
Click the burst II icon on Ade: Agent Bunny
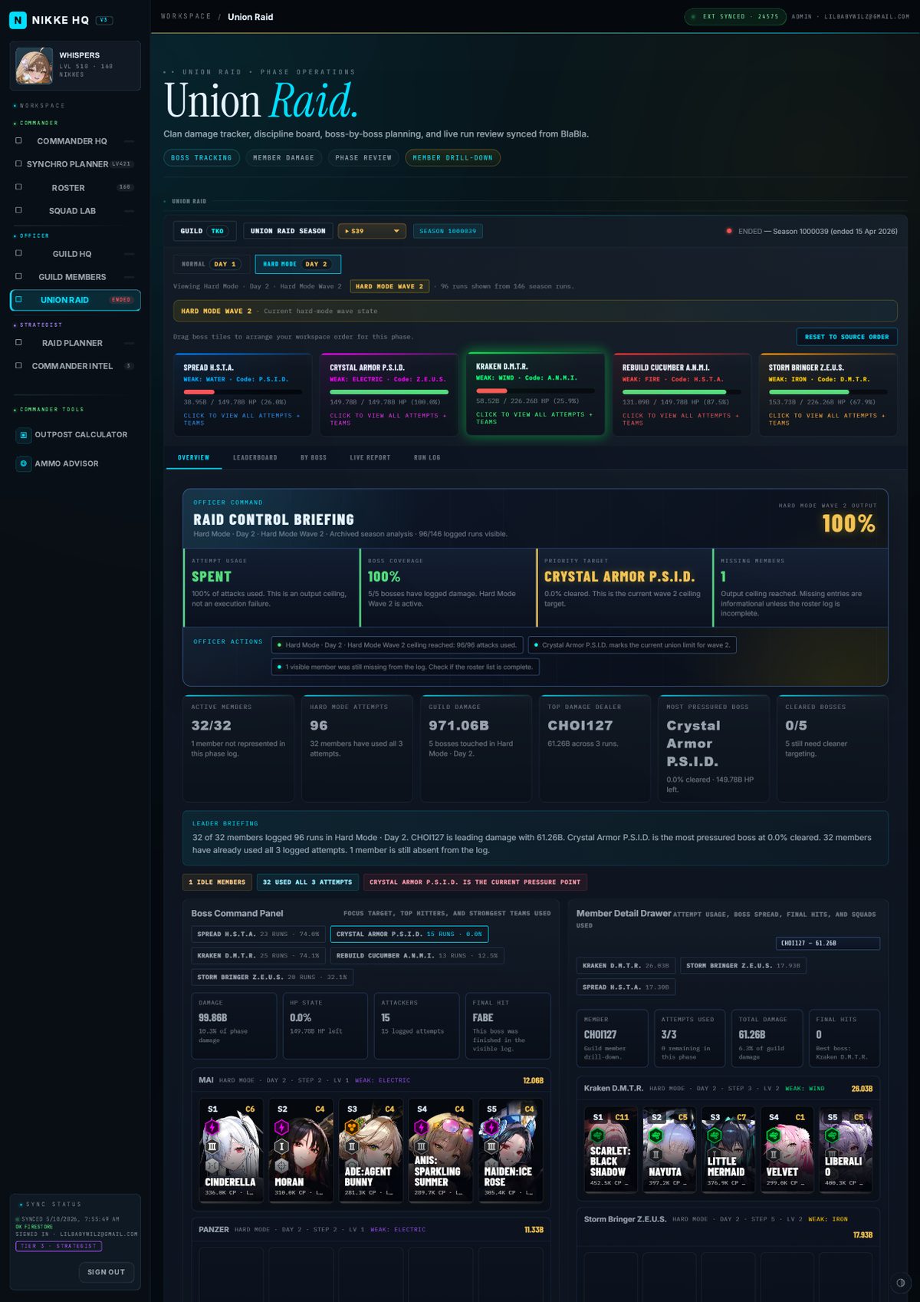[x=351, y=1146]
